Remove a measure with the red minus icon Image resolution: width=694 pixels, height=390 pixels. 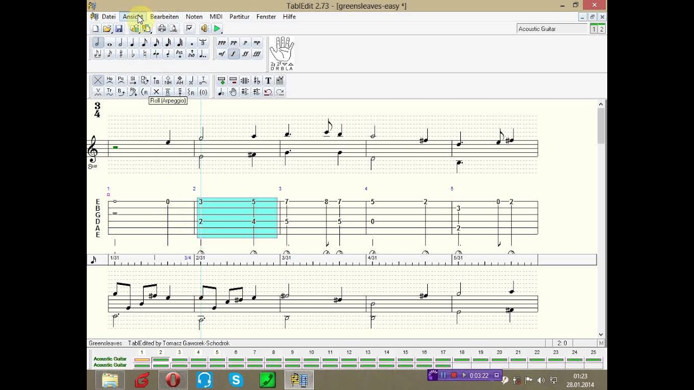pos(233,80)
